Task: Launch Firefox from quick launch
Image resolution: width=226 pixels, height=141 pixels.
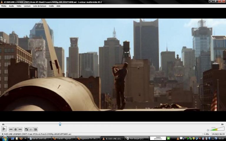Action: 21,138
